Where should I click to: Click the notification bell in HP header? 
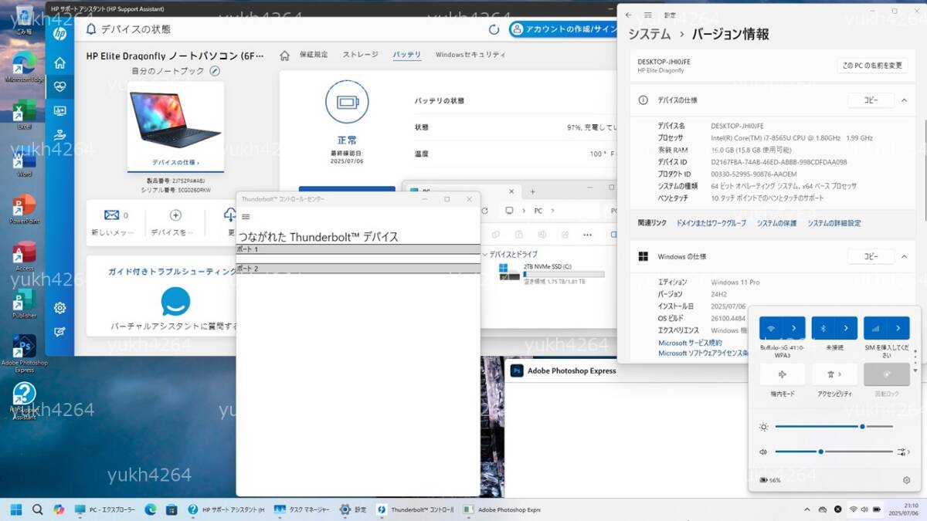(x=91, y=29)
